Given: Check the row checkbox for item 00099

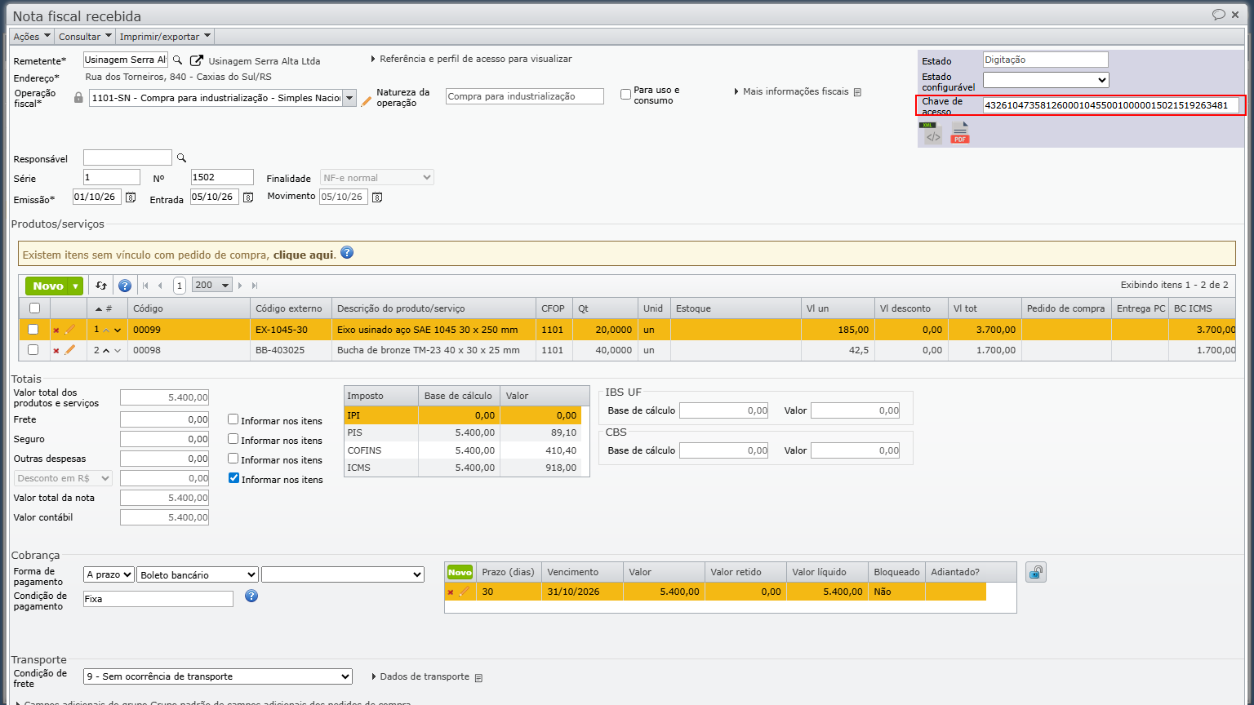Looking at the screenshot, I should (33, 330).
